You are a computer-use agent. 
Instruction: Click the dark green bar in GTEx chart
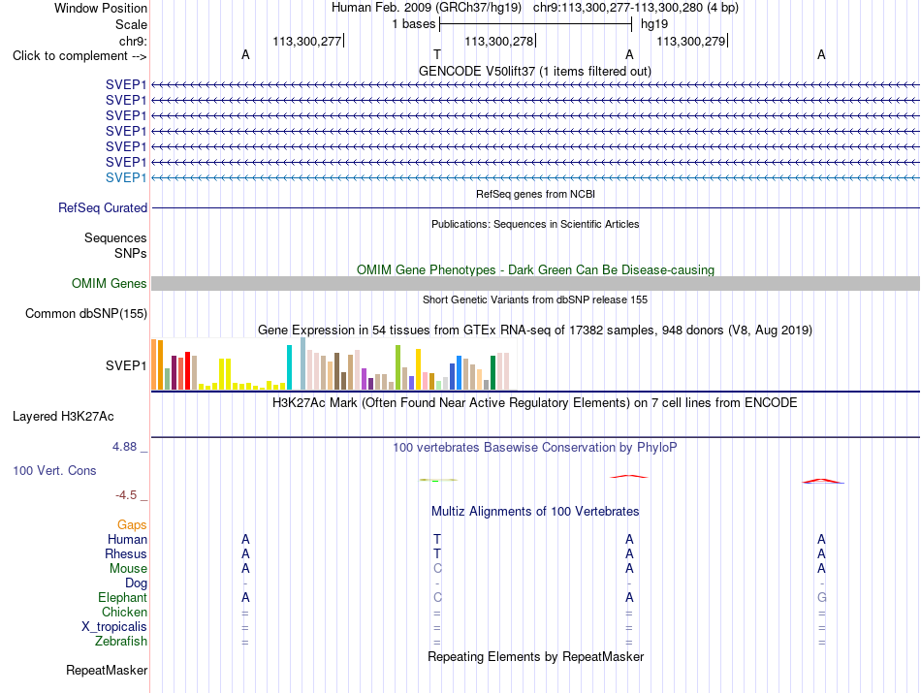pyautogui.click(x=493, y=373)
